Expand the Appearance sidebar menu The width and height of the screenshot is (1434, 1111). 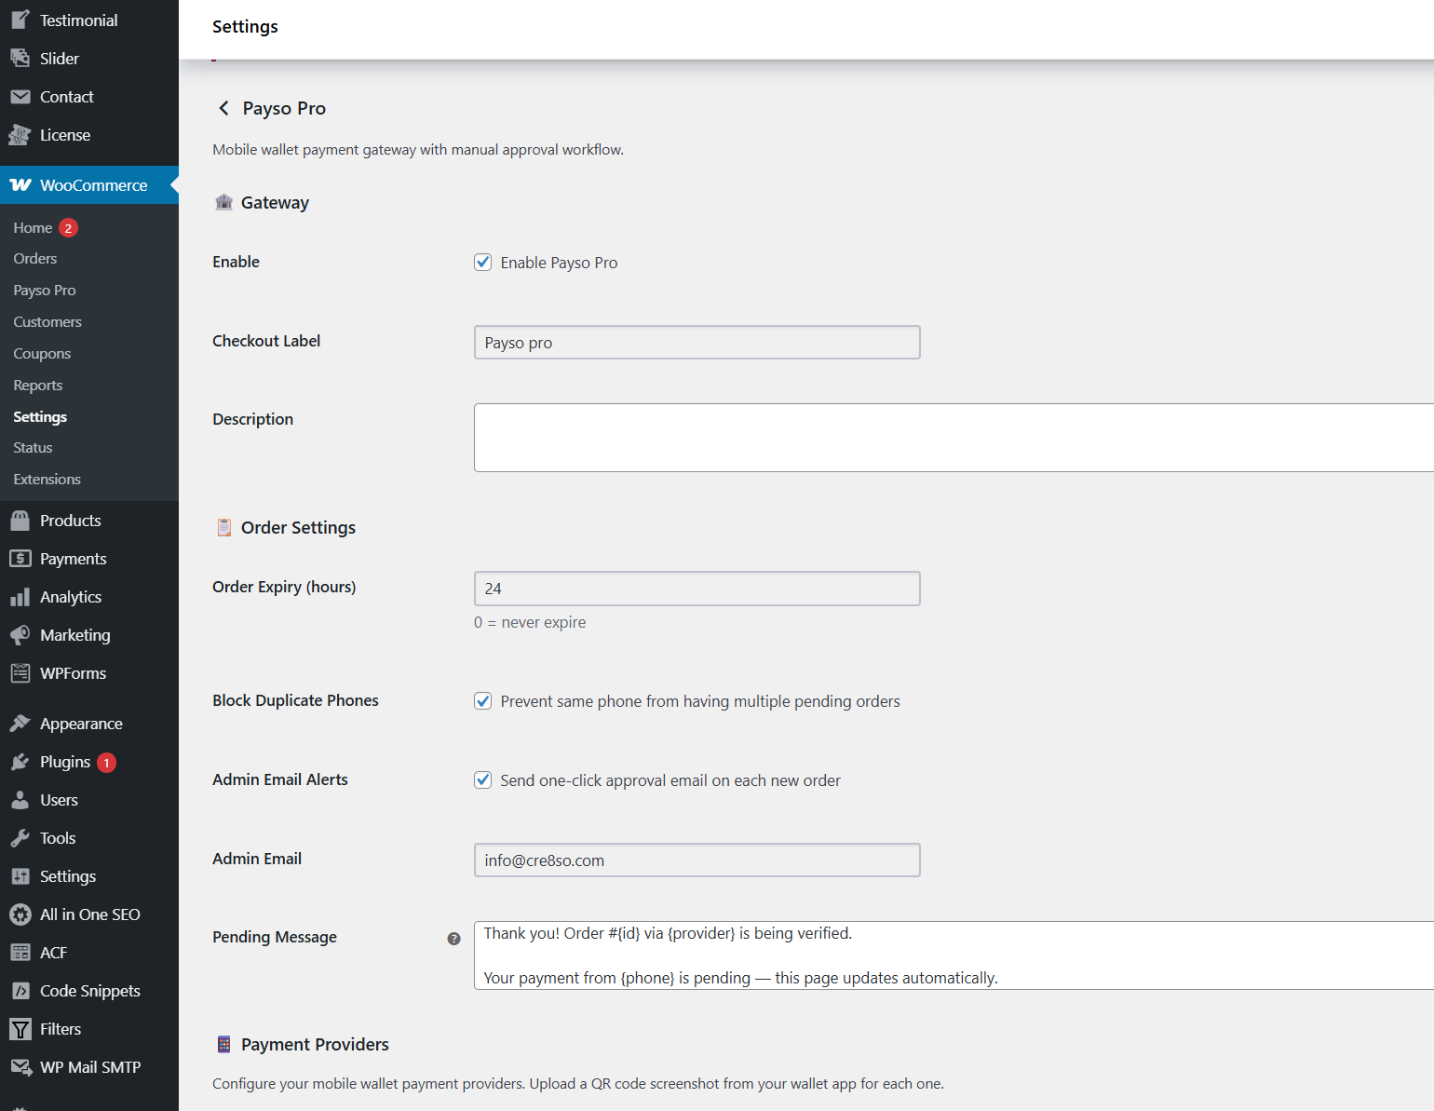(80, 723)
